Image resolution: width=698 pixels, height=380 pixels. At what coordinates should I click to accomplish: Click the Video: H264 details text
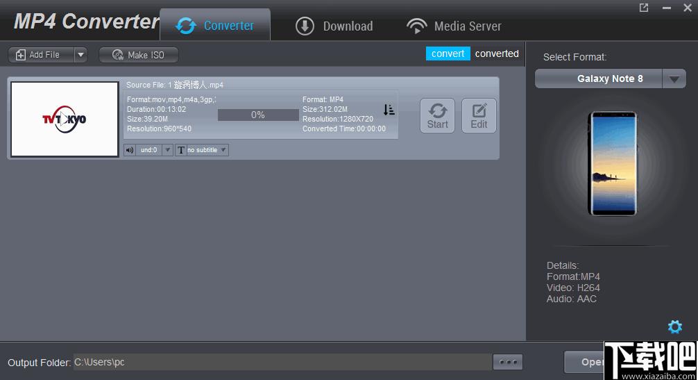point(573,288)
